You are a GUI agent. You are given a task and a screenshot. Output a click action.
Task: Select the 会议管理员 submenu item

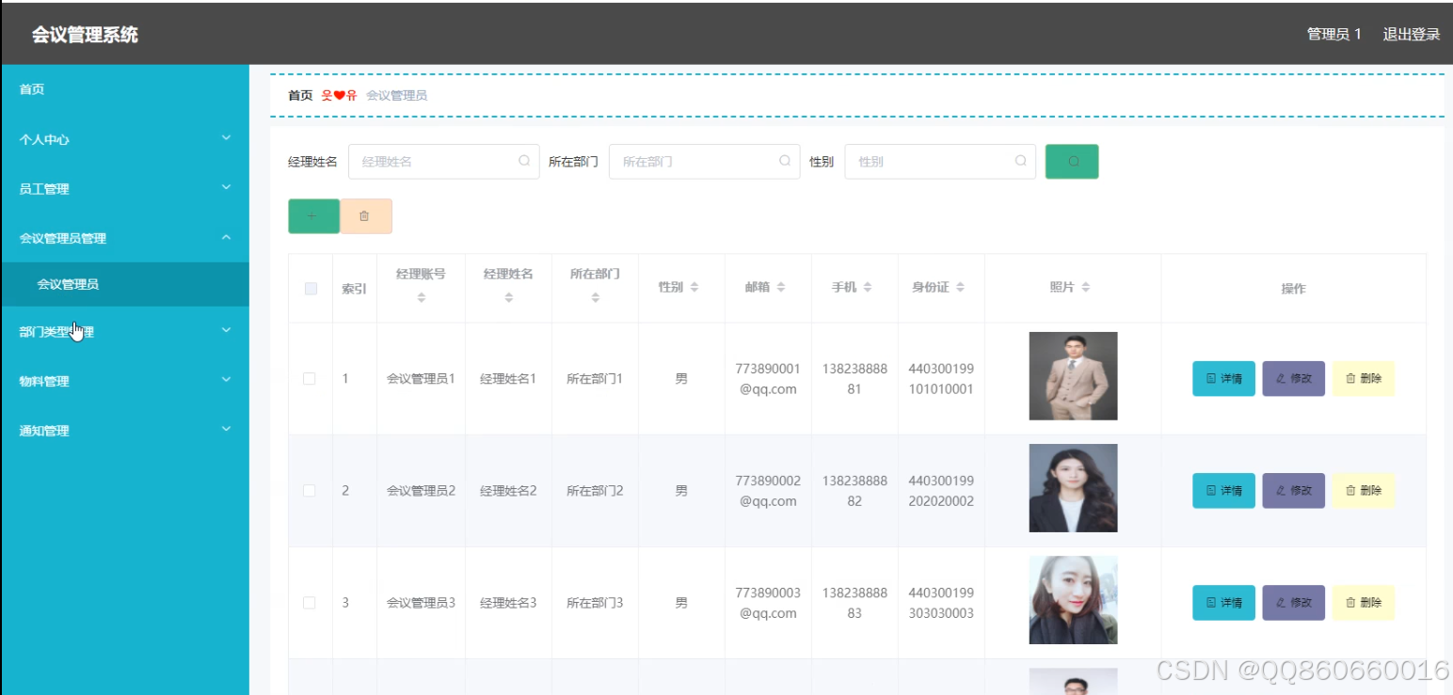(124, 286)
